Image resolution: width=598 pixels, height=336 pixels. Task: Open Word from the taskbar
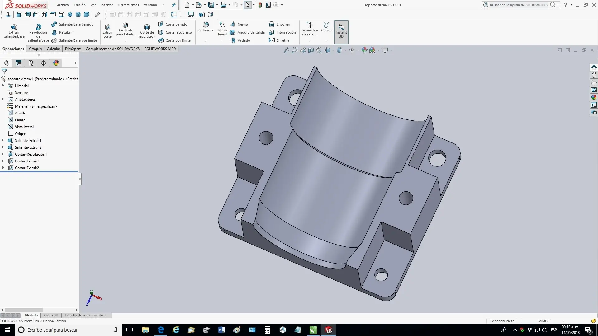point(222,330)
